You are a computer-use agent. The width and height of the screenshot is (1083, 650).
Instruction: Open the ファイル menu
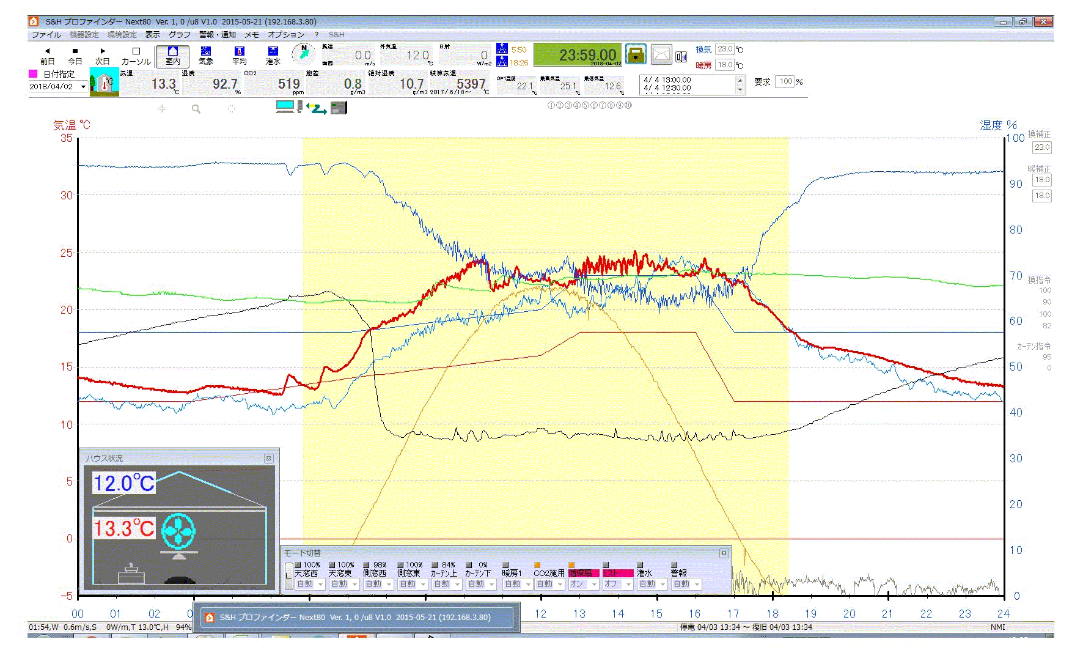click(x=46, y=35)
